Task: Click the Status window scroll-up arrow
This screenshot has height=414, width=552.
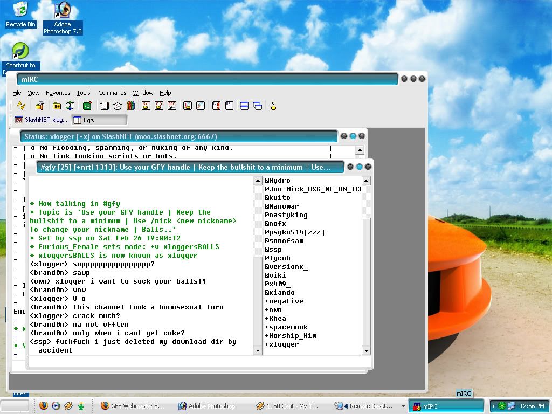Action: 360,150
